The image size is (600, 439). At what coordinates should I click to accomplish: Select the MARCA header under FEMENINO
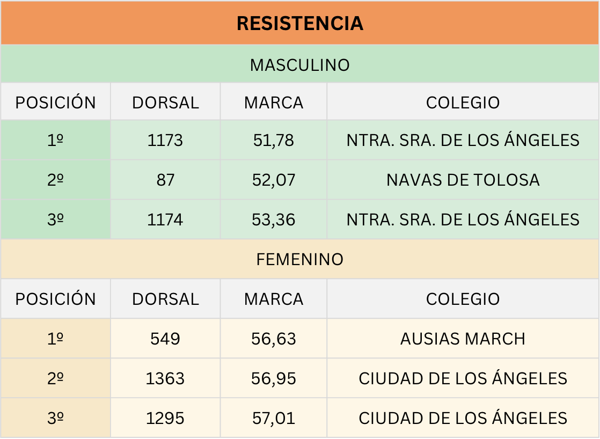(274, 299)
